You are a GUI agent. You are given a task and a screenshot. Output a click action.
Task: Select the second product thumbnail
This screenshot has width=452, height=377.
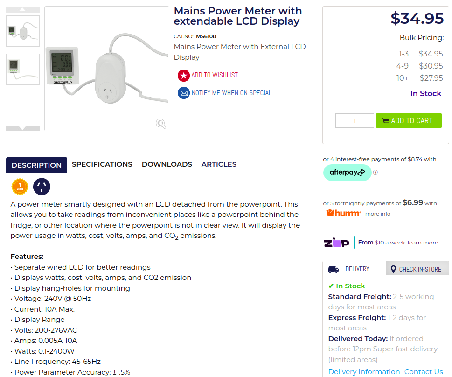point(23,69)
